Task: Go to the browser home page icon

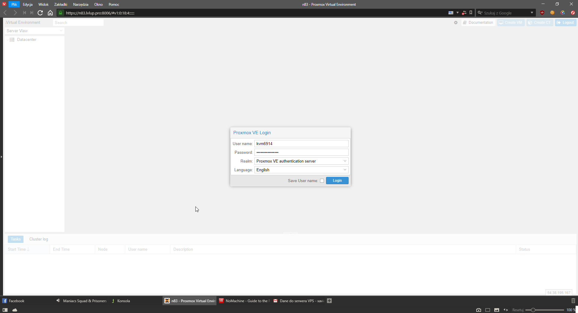Action: pos(50,13)
